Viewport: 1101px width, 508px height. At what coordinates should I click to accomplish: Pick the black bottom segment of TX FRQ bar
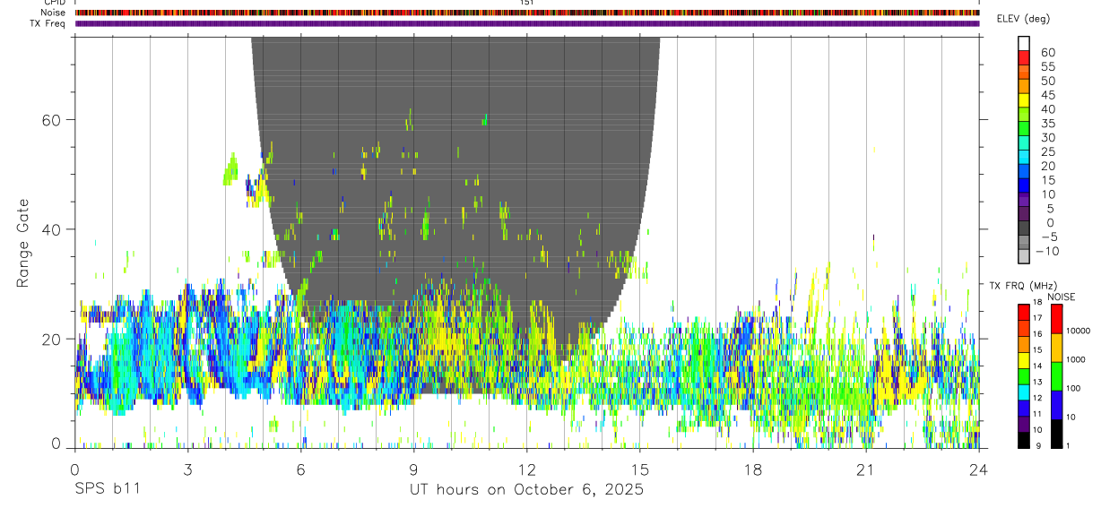(1023, 440)
